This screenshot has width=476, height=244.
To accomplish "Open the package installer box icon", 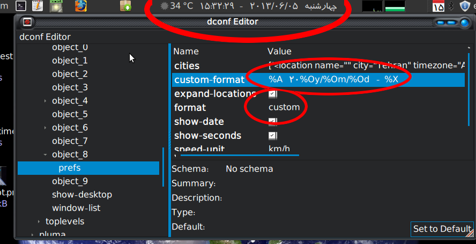I will pos(125,6).
